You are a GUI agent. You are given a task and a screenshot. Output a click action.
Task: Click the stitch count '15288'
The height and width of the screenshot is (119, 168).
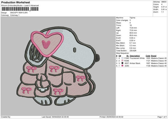click(126, 61)
